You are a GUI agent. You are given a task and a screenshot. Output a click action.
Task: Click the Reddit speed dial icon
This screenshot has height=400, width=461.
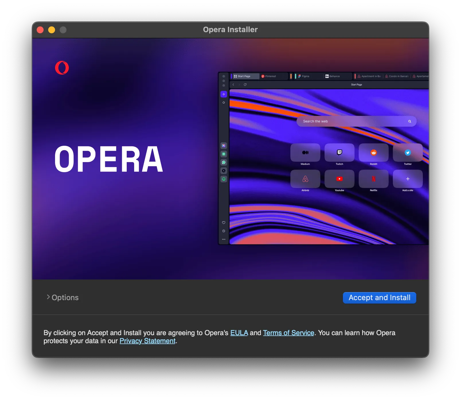pyautogui.click(x=374, y=153)
